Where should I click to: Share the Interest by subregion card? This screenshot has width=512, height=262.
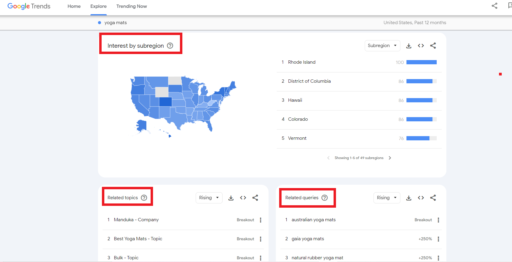[x=433, y=46]
